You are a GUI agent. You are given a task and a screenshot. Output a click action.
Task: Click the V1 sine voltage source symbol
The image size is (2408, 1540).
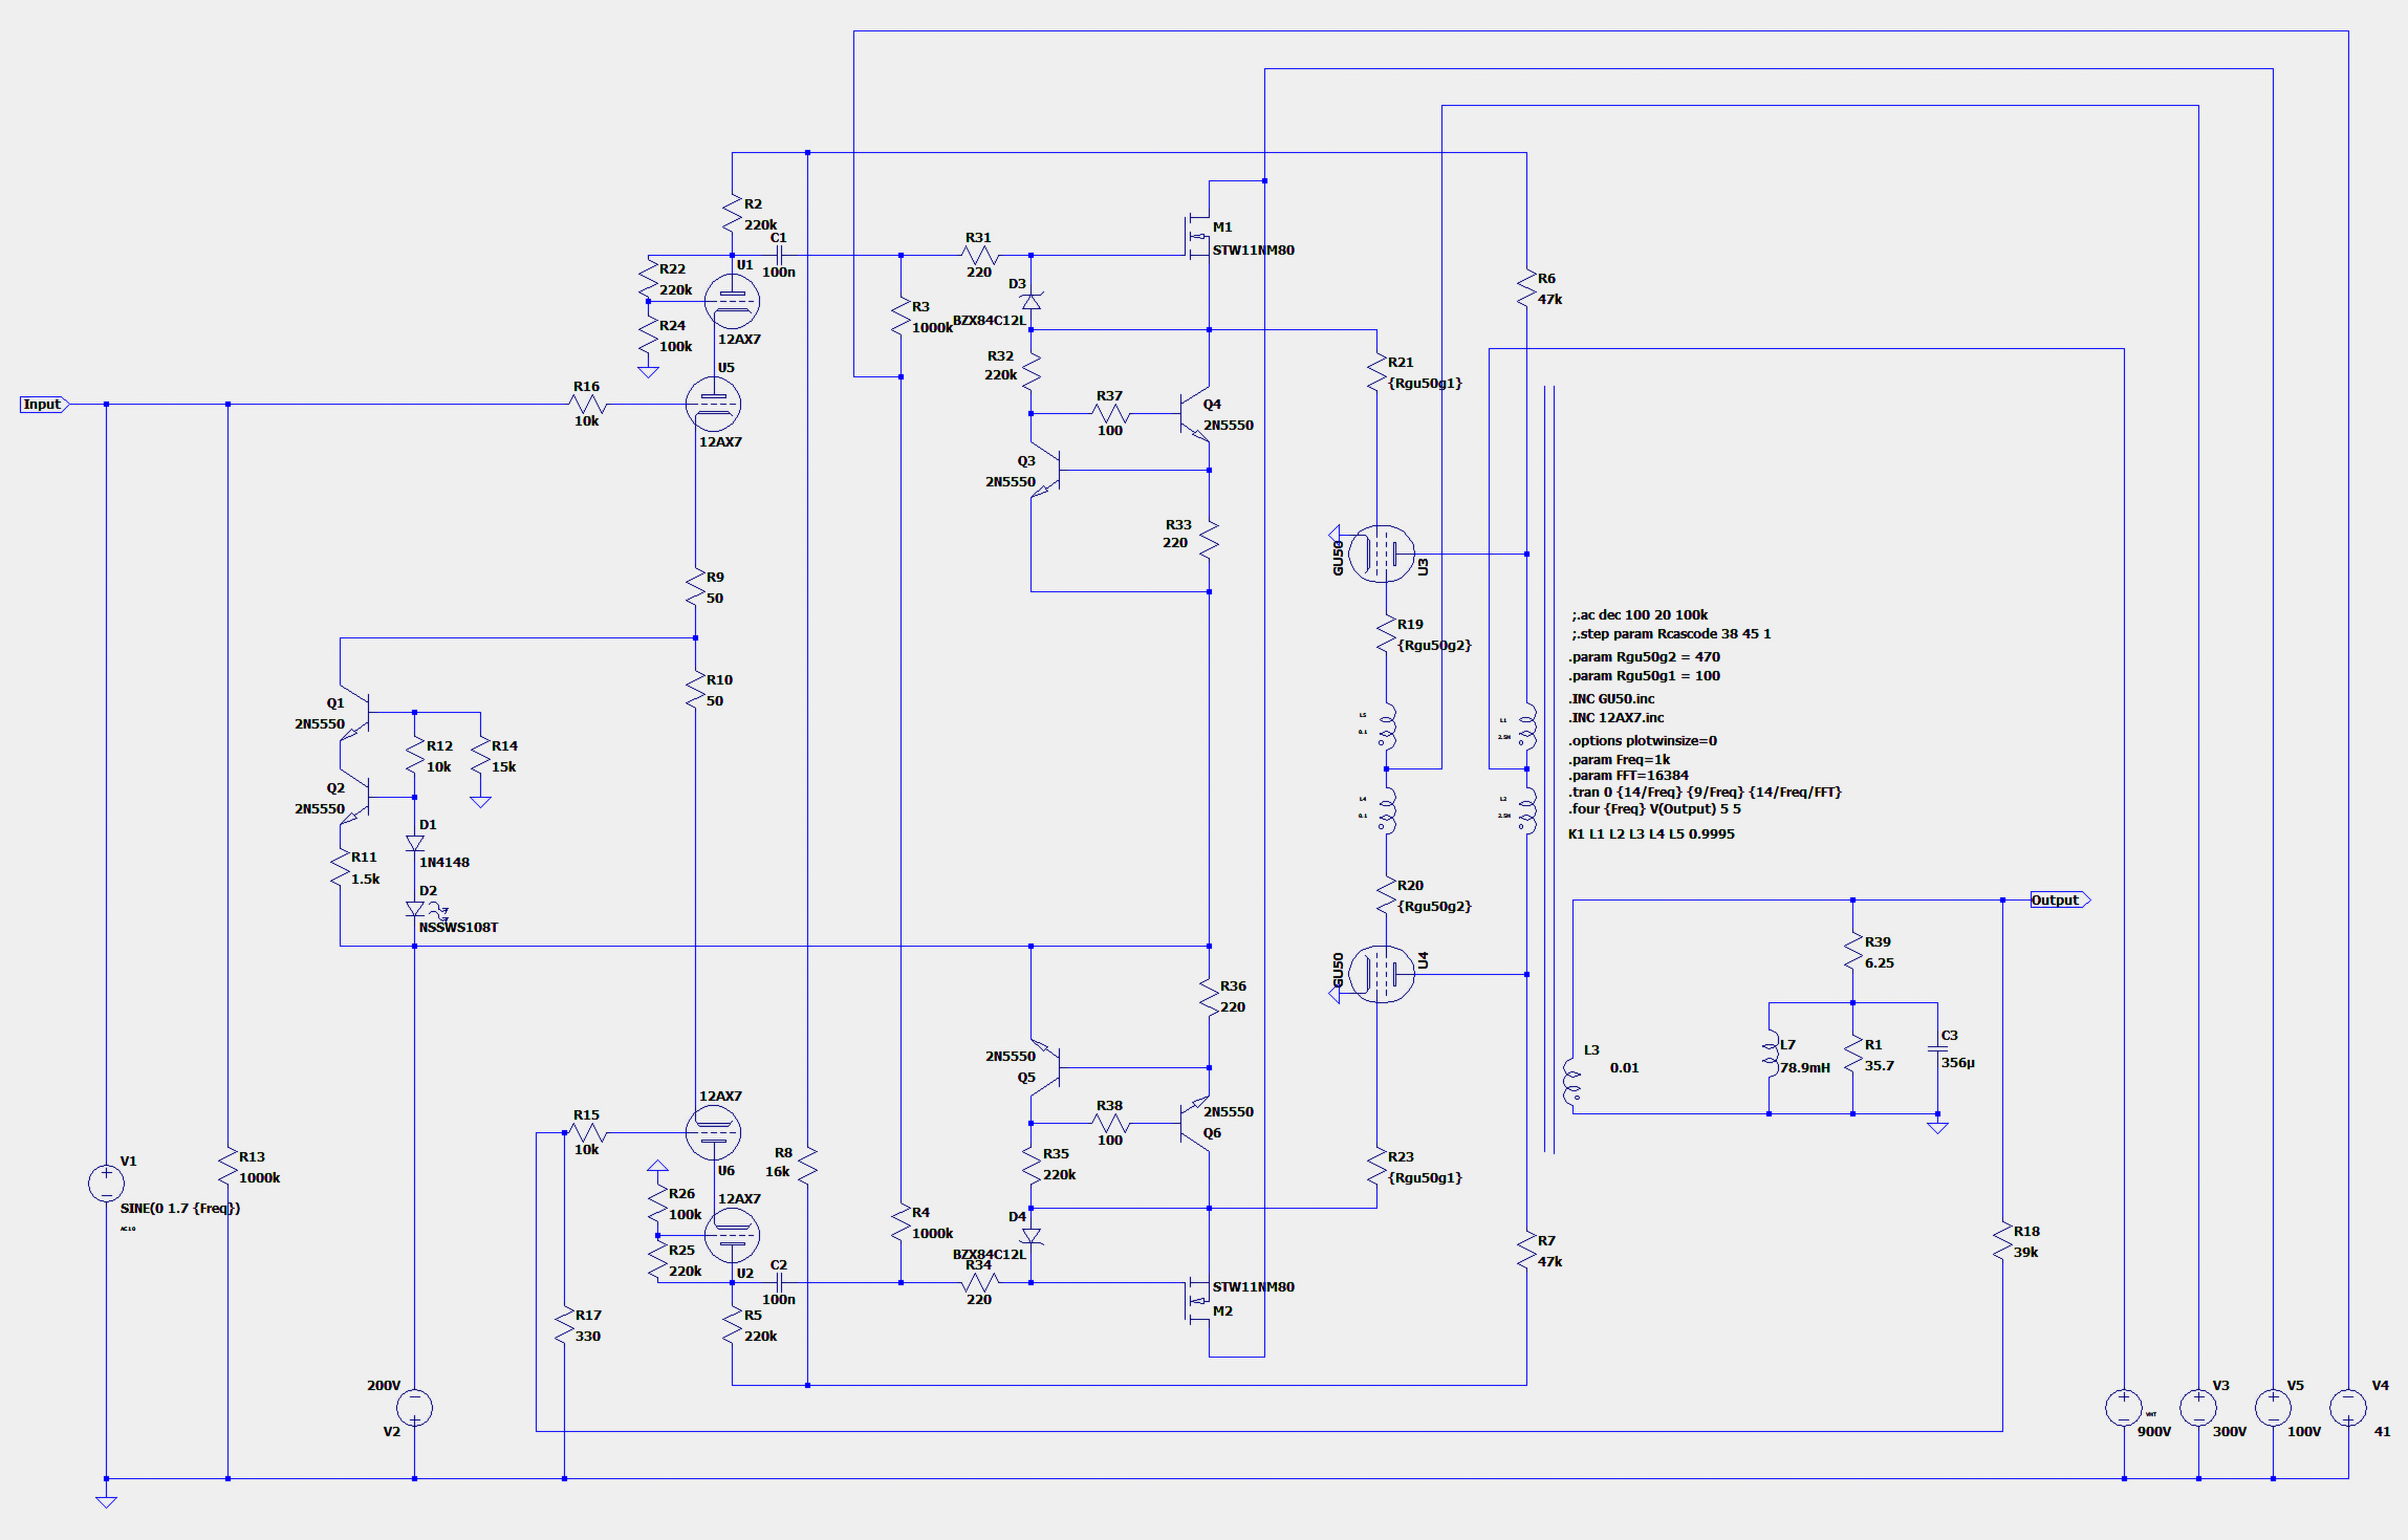click(x=106, y=1183)
